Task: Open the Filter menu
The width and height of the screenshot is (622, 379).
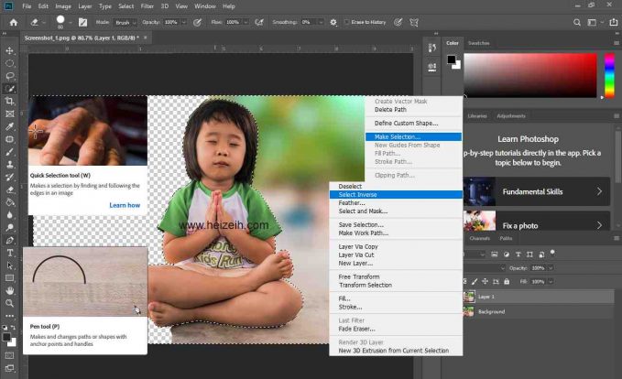Action: [147, 6]
